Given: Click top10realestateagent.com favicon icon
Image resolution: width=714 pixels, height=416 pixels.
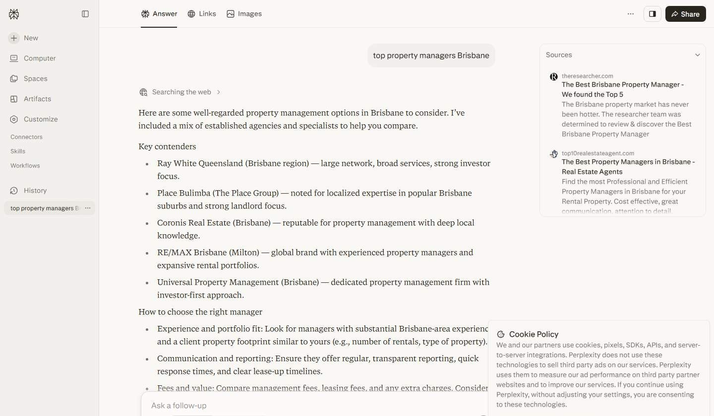Looking at the screenshot, I should [x=553, y=154].
